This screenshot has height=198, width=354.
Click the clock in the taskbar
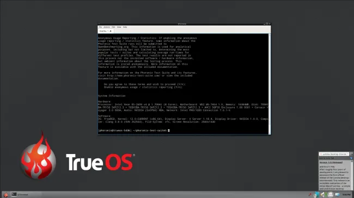tap(346, 195)
